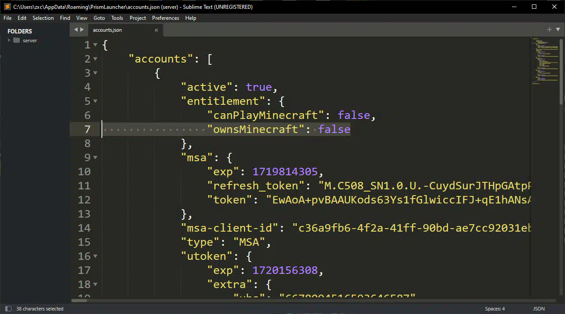The height and width of the screenshot is (314, 565).
Task: Add a new tab with the plus icon
Action: (x=550, y=30)
